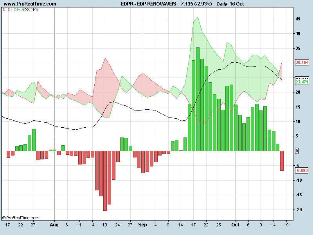The width and height of the screenshot is (313, 235).
Task: Click the 30.164 DI- value tag
Action: click(x=302, y=62)
